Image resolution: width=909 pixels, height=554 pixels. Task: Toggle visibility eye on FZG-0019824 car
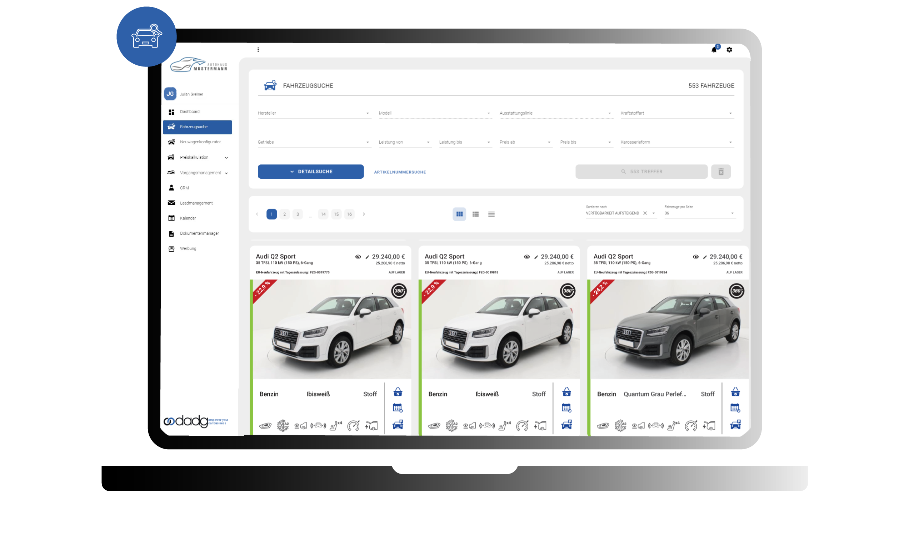[x=695, y=257]
